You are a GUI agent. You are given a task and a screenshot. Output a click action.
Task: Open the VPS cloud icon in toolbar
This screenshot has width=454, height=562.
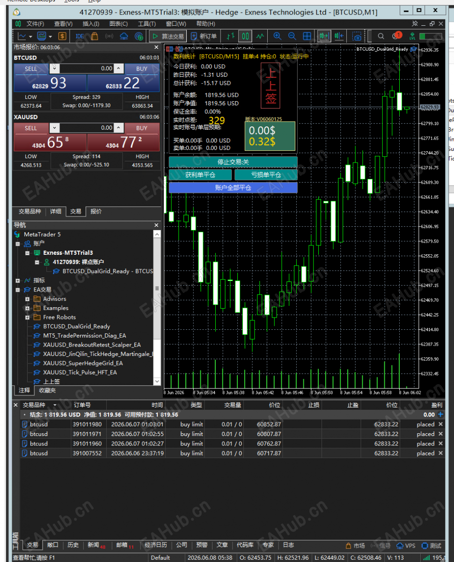click(124, 36)
